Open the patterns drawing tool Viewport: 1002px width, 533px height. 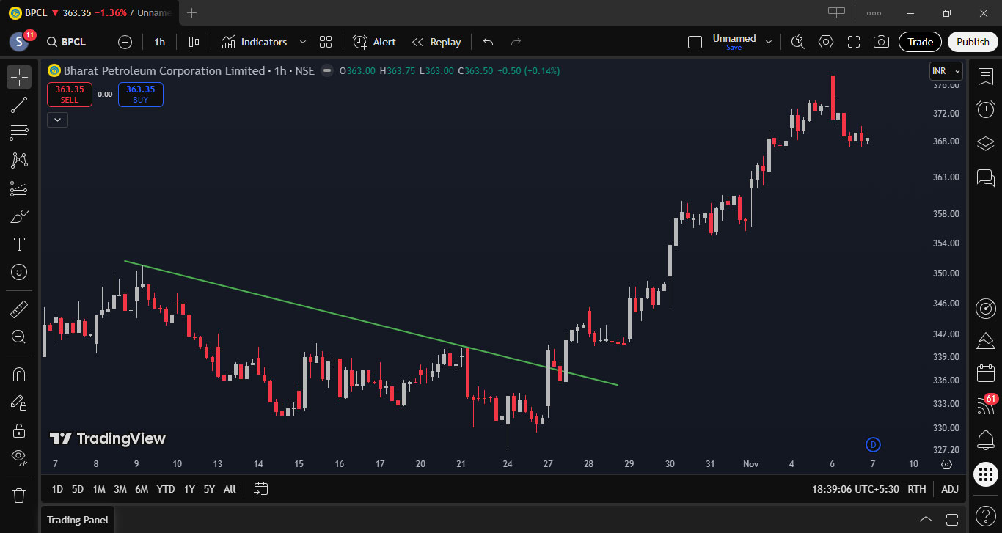coord(19,161)
